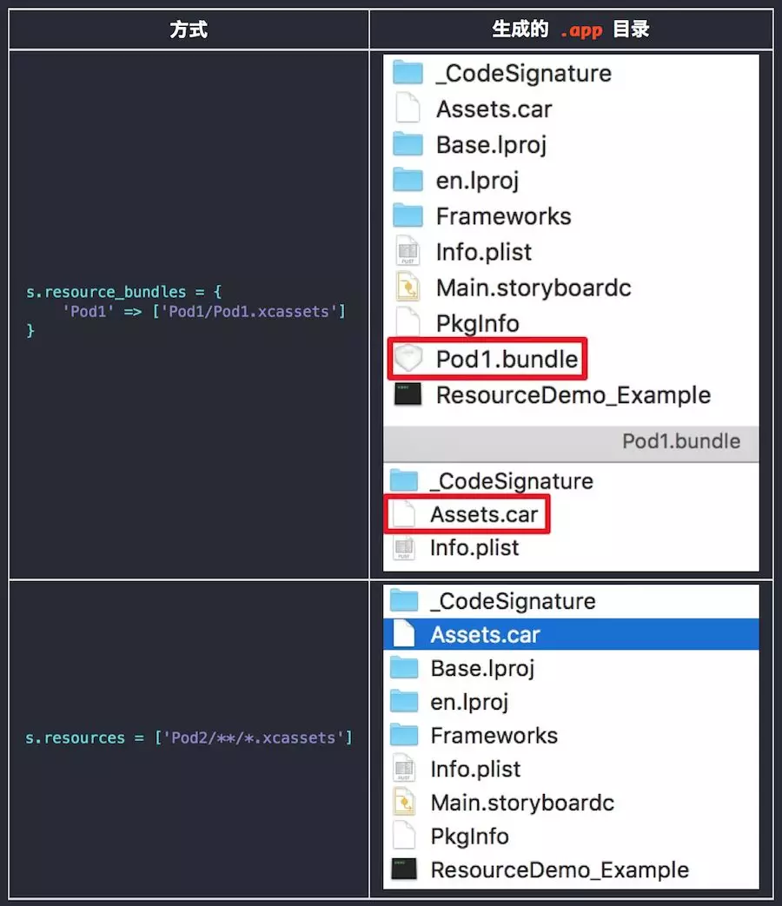Viewport: 782px width, 906px height.
Task: Select Frameworks folder name in the s.resources row
Action: tap(494, 736)
